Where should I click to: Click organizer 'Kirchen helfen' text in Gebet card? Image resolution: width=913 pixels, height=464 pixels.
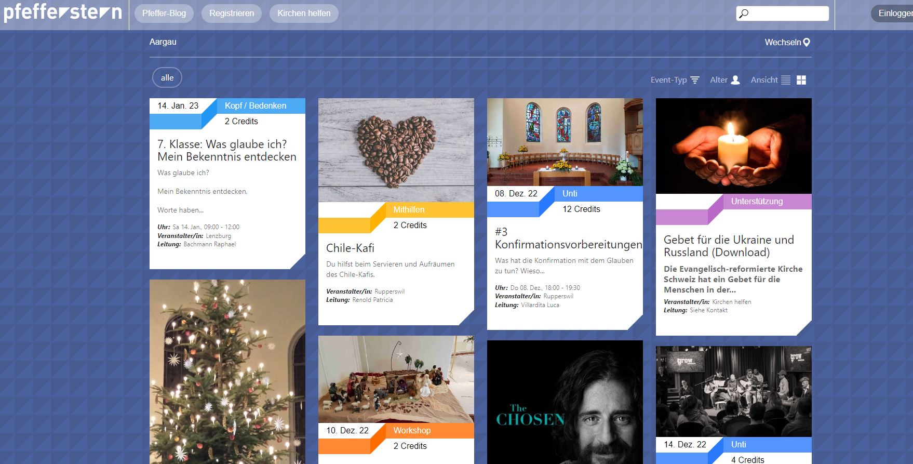click(x=731, y=302)
